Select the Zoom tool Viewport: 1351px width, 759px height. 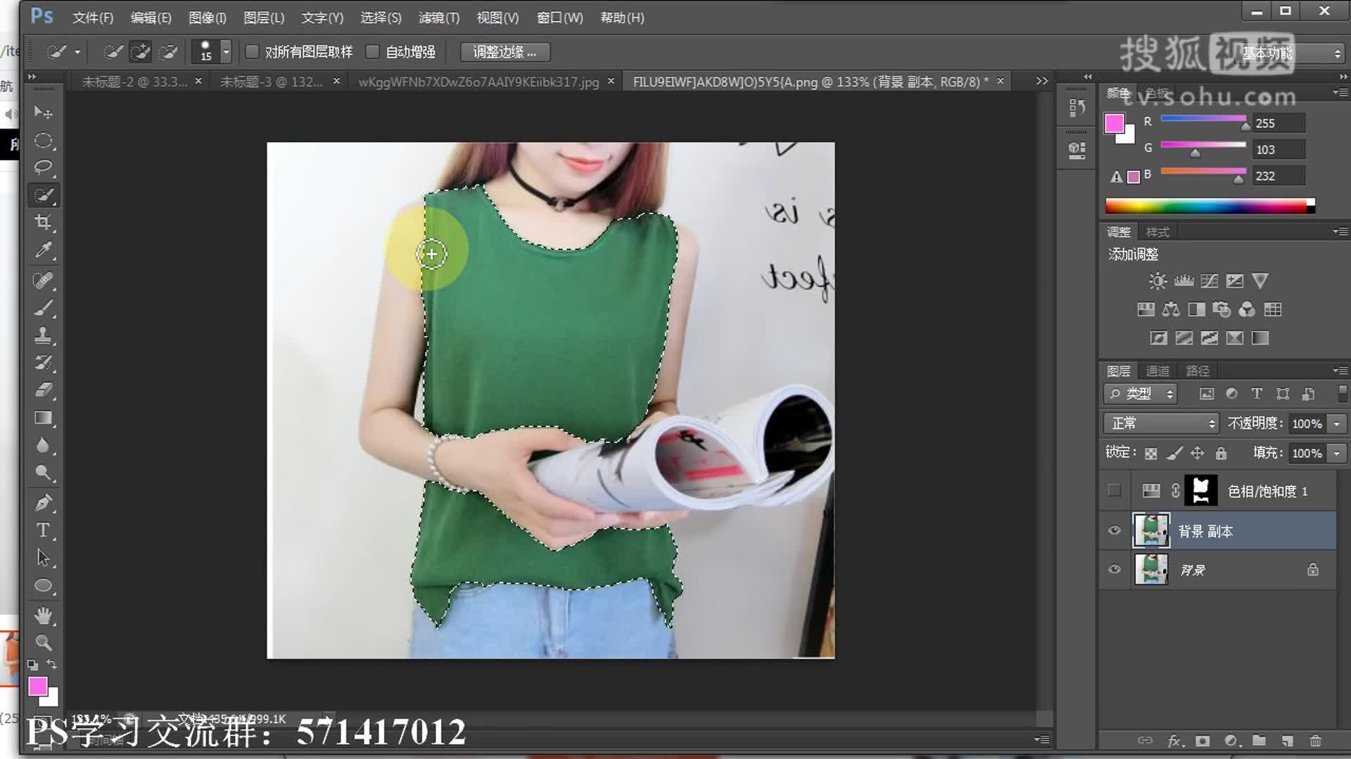click(44, 643)
